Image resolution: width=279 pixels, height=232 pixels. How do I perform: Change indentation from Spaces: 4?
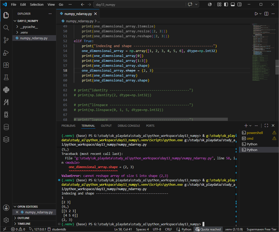tap(142, 229)
